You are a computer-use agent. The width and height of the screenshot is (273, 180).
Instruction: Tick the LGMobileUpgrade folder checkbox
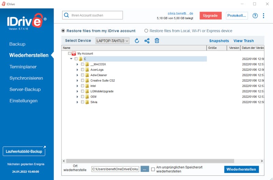click(x=83, y=91)
